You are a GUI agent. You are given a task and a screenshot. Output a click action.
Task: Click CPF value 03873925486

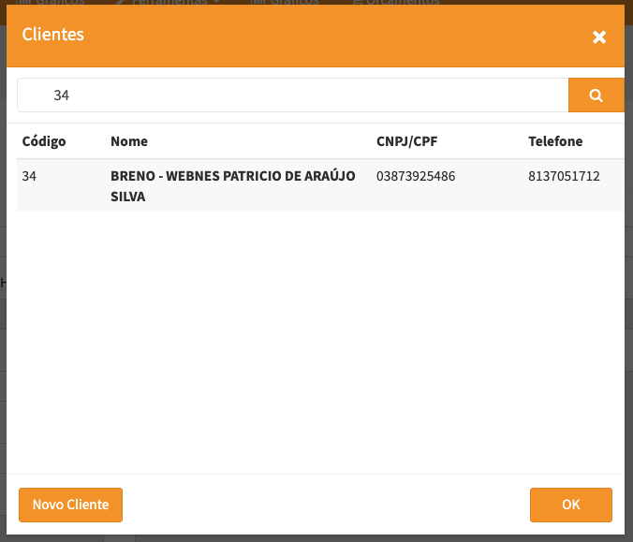416,176
